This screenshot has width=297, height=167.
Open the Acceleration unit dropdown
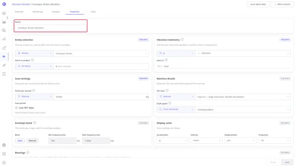(x=173, y=140)
